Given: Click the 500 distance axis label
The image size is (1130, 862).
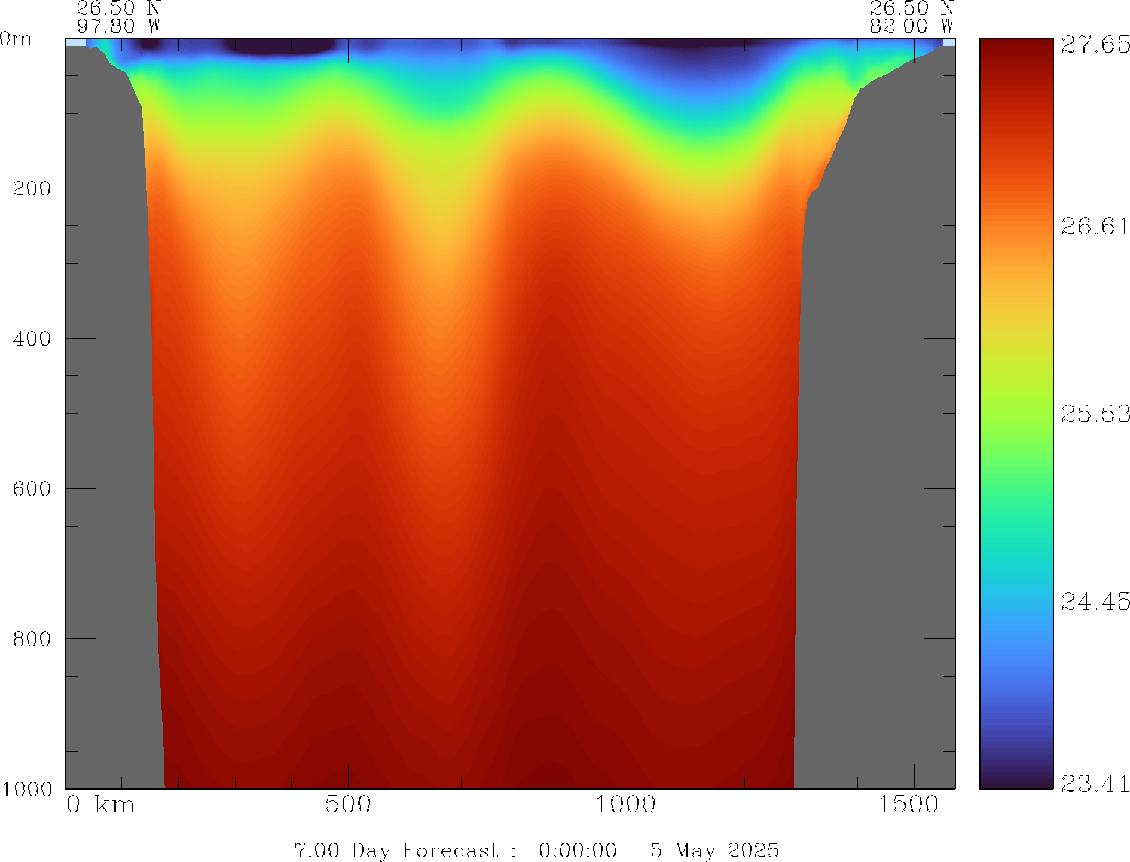Looking at the screenshot, I should [348, 805].
